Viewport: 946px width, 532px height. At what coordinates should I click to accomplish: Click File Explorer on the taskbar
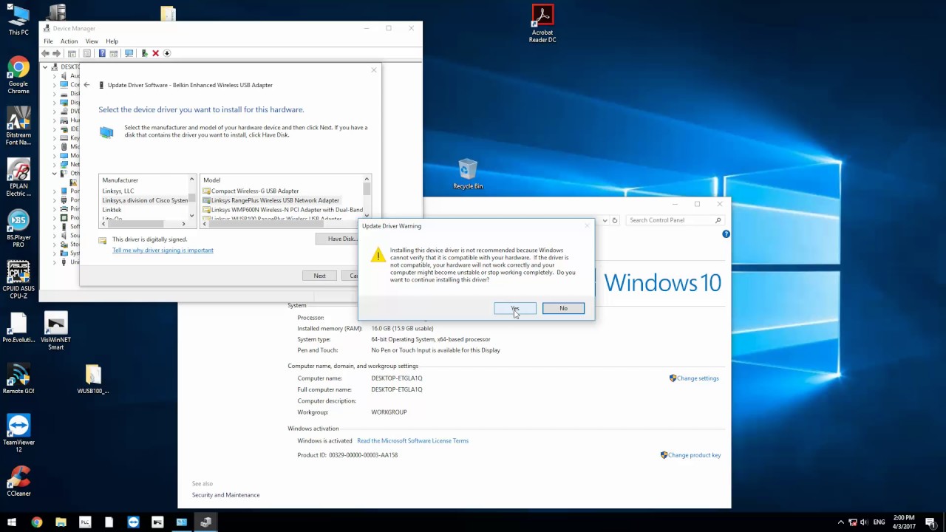pyautogui.click(x=61, y=522)
